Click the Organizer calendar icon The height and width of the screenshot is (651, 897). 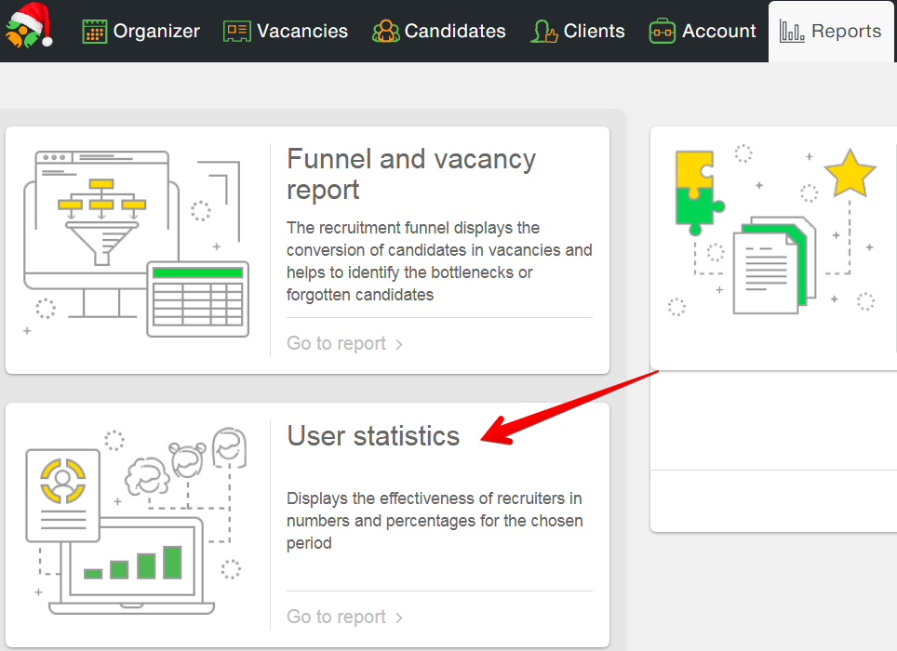tap(94, 32)
